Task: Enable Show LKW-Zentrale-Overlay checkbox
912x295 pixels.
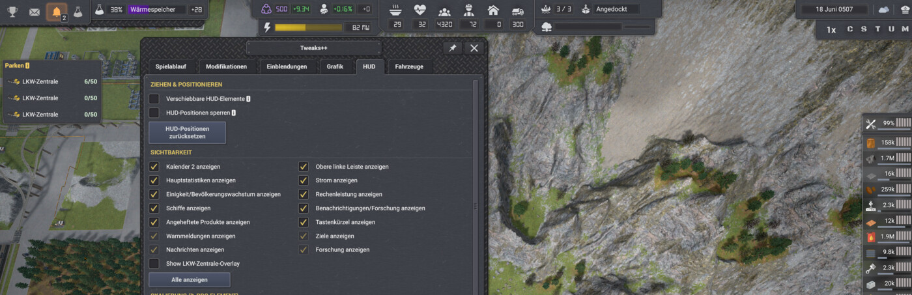Action: coord(154,264)
